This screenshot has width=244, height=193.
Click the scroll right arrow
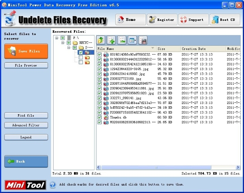click(x=238, y=167)
